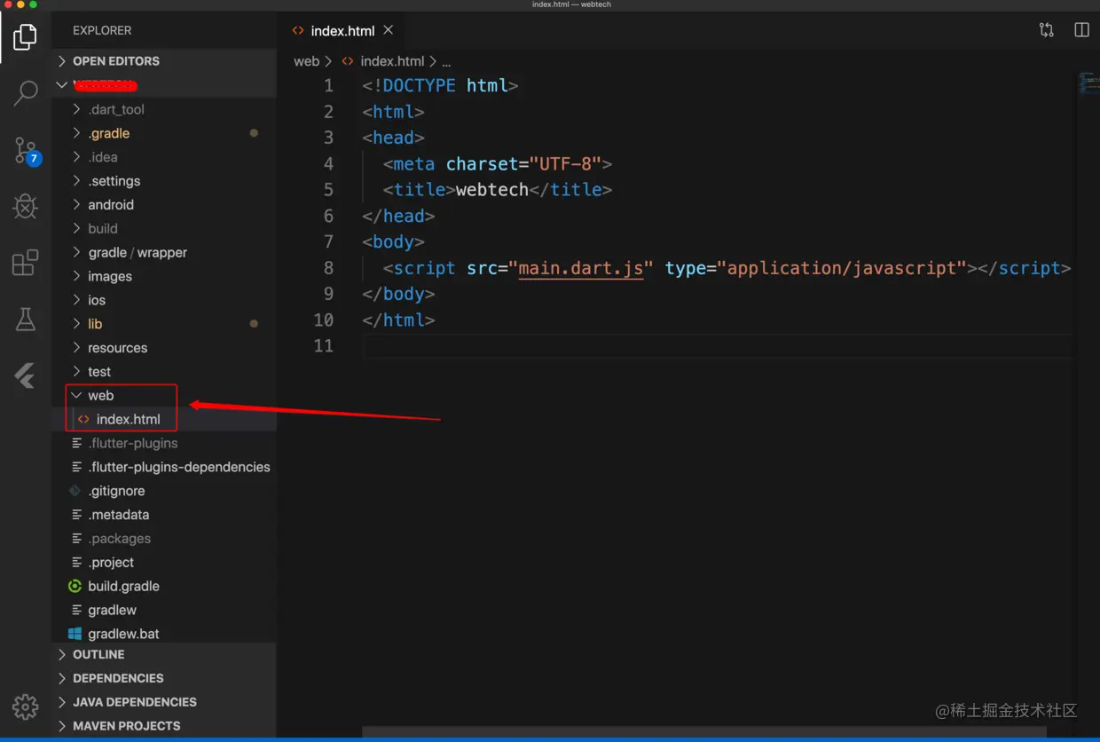The width and height of the screenshot is (1100, 742).
Task: Expand the resources folder
Action: click(164, 348)
